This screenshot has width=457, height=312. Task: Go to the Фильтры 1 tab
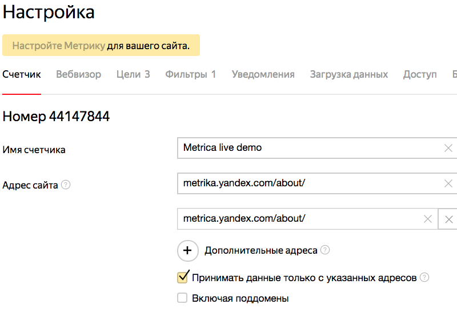(191, 74)
